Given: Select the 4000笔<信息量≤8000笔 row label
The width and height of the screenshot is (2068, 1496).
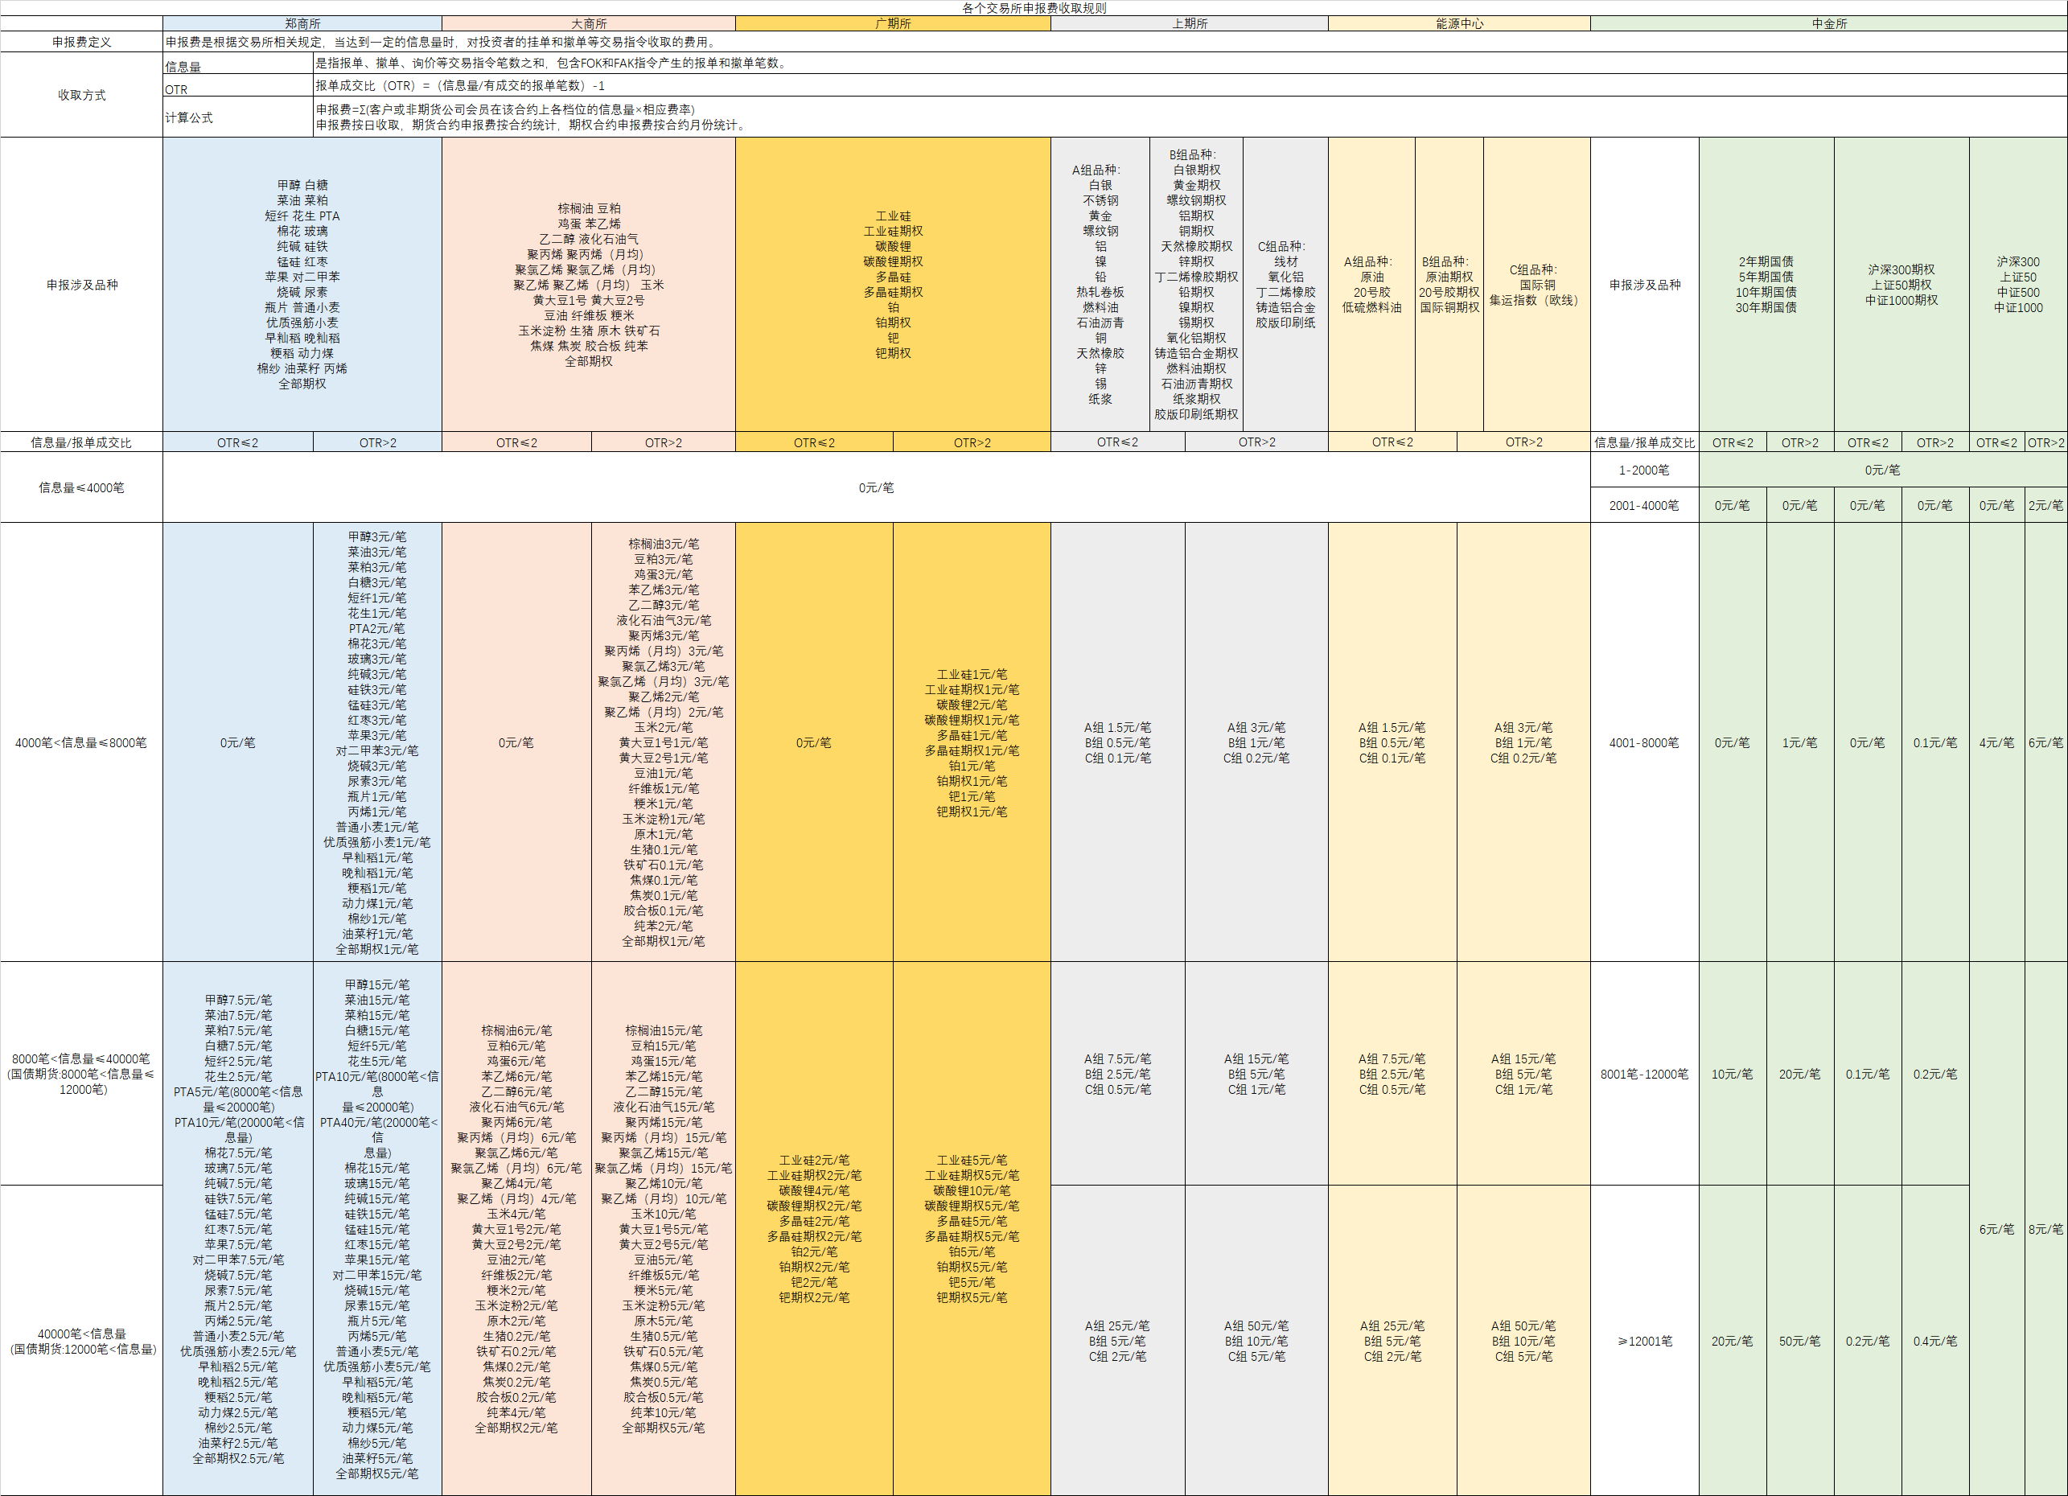Looking at the screenshot, I should [81, 742].
